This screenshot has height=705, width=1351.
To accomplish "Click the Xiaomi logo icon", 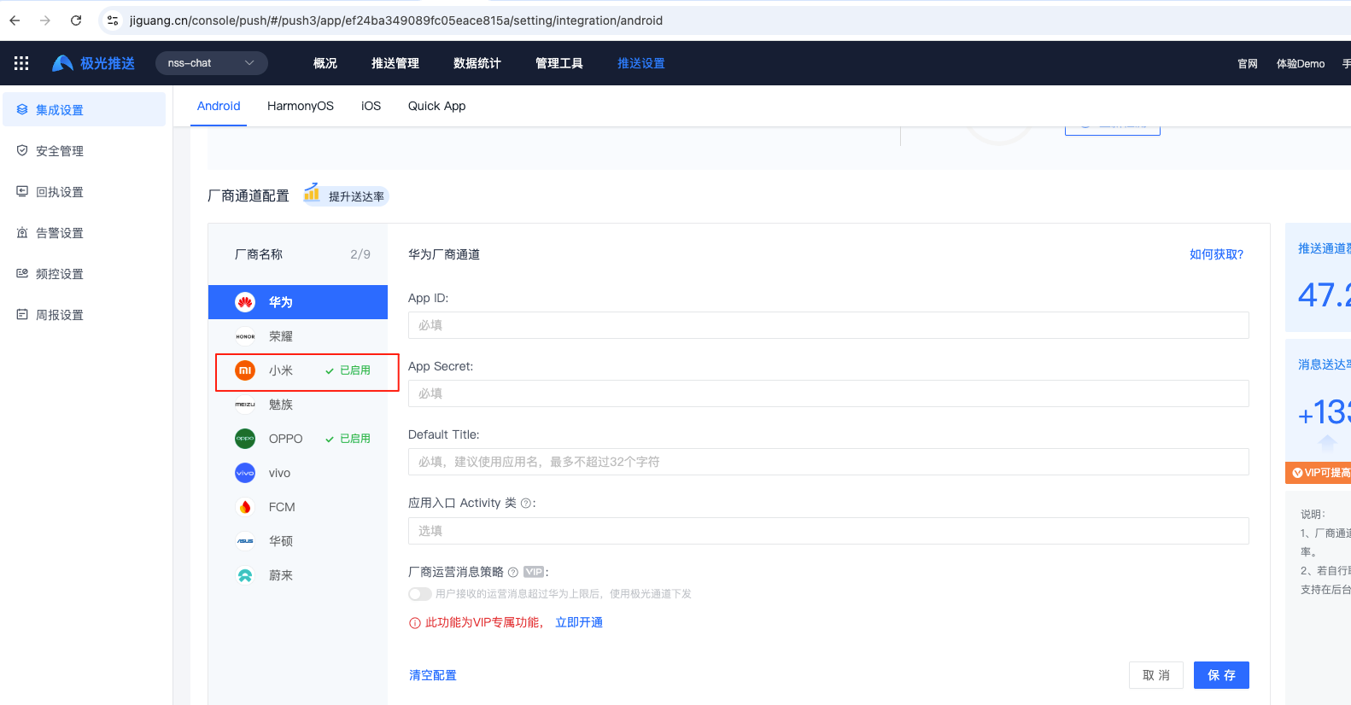I will 245,370.
